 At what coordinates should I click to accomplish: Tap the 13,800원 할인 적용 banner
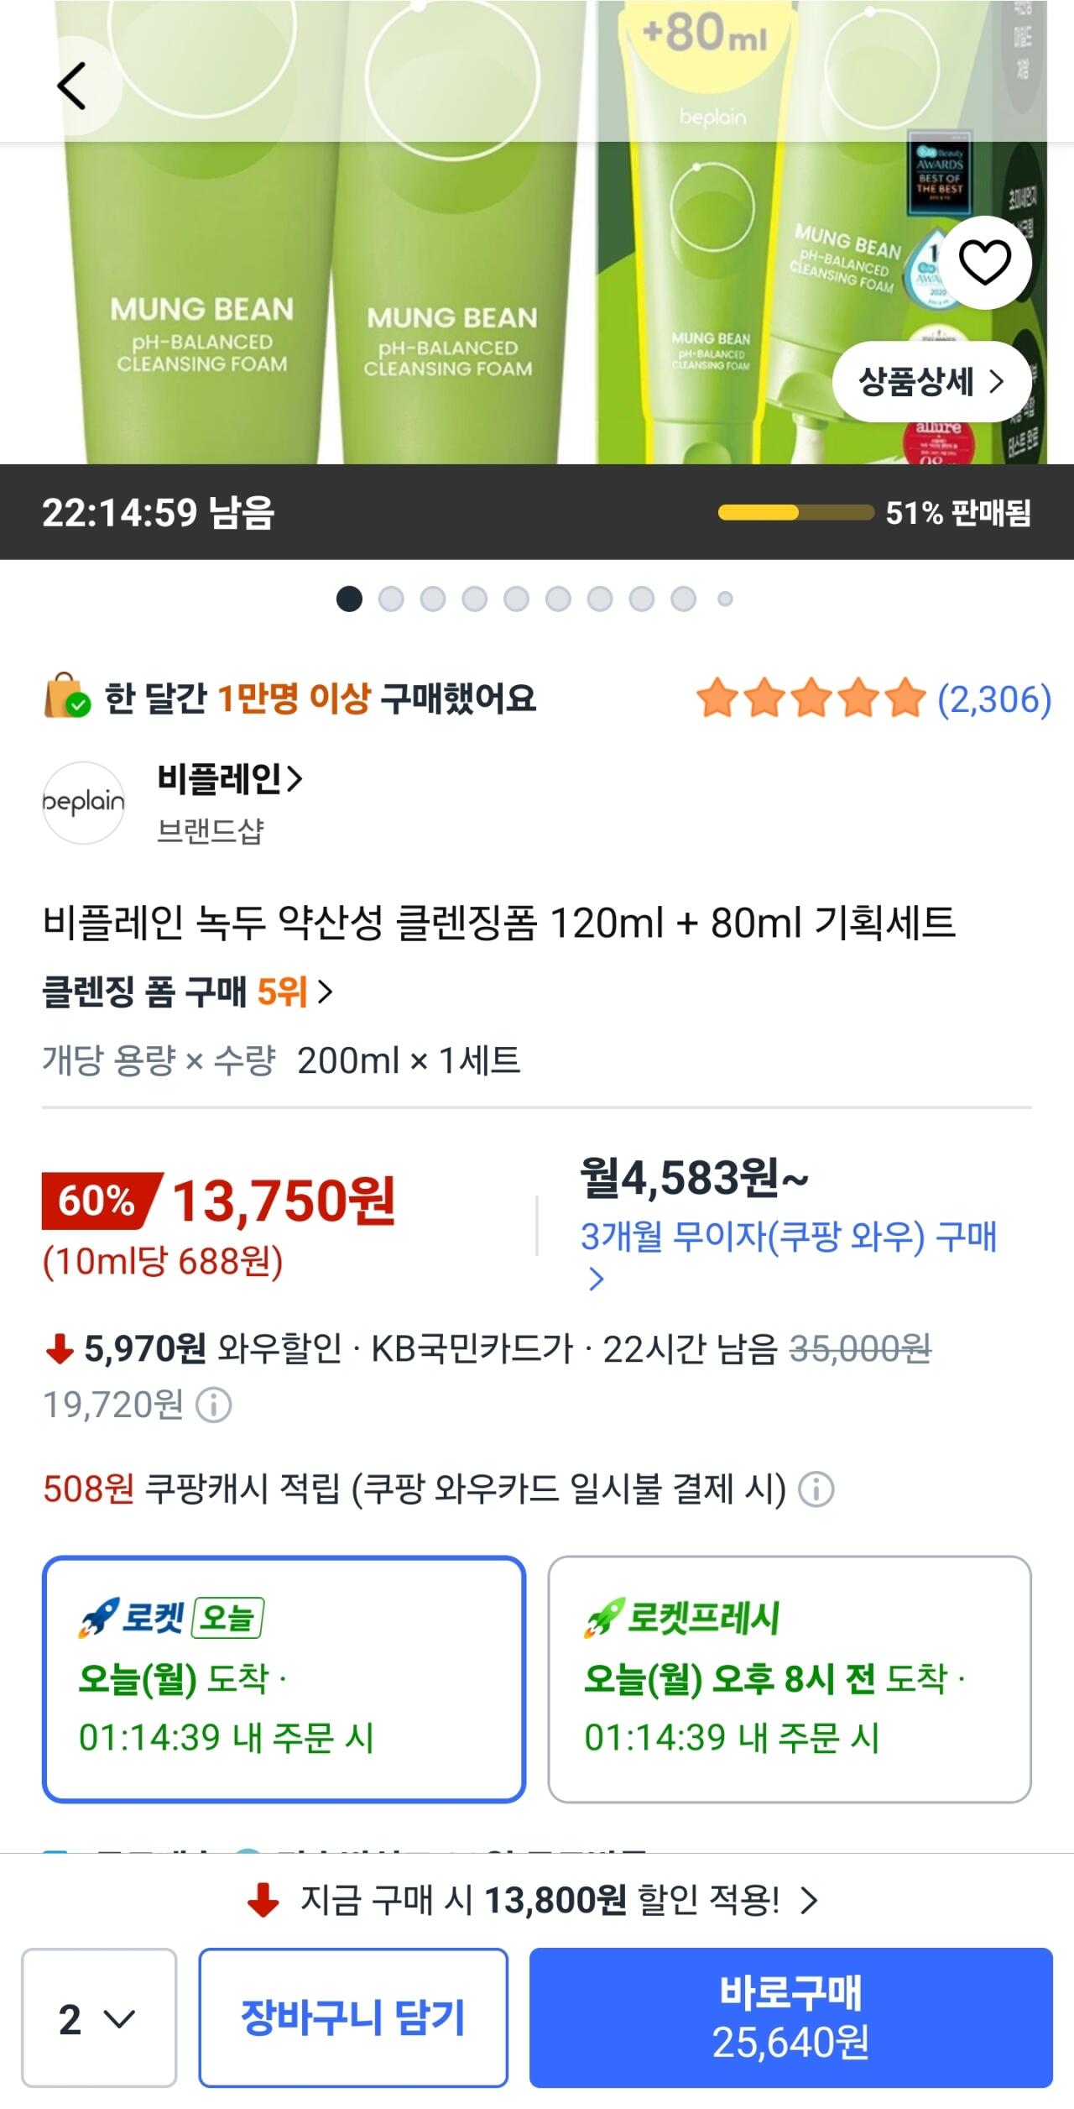(x=537, y=1900)
